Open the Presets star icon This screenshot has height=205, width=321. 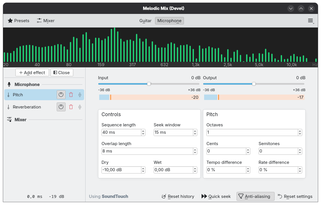11,21
